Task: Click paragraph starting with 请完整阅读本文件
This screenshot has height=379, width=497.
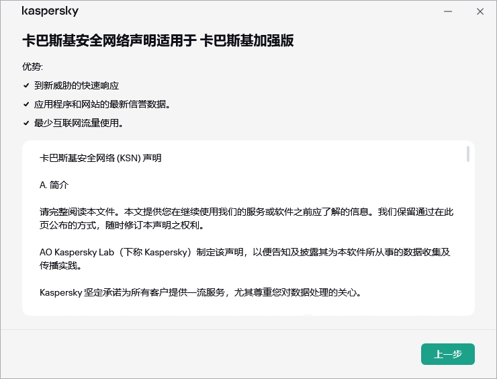Action: (246, 218)
